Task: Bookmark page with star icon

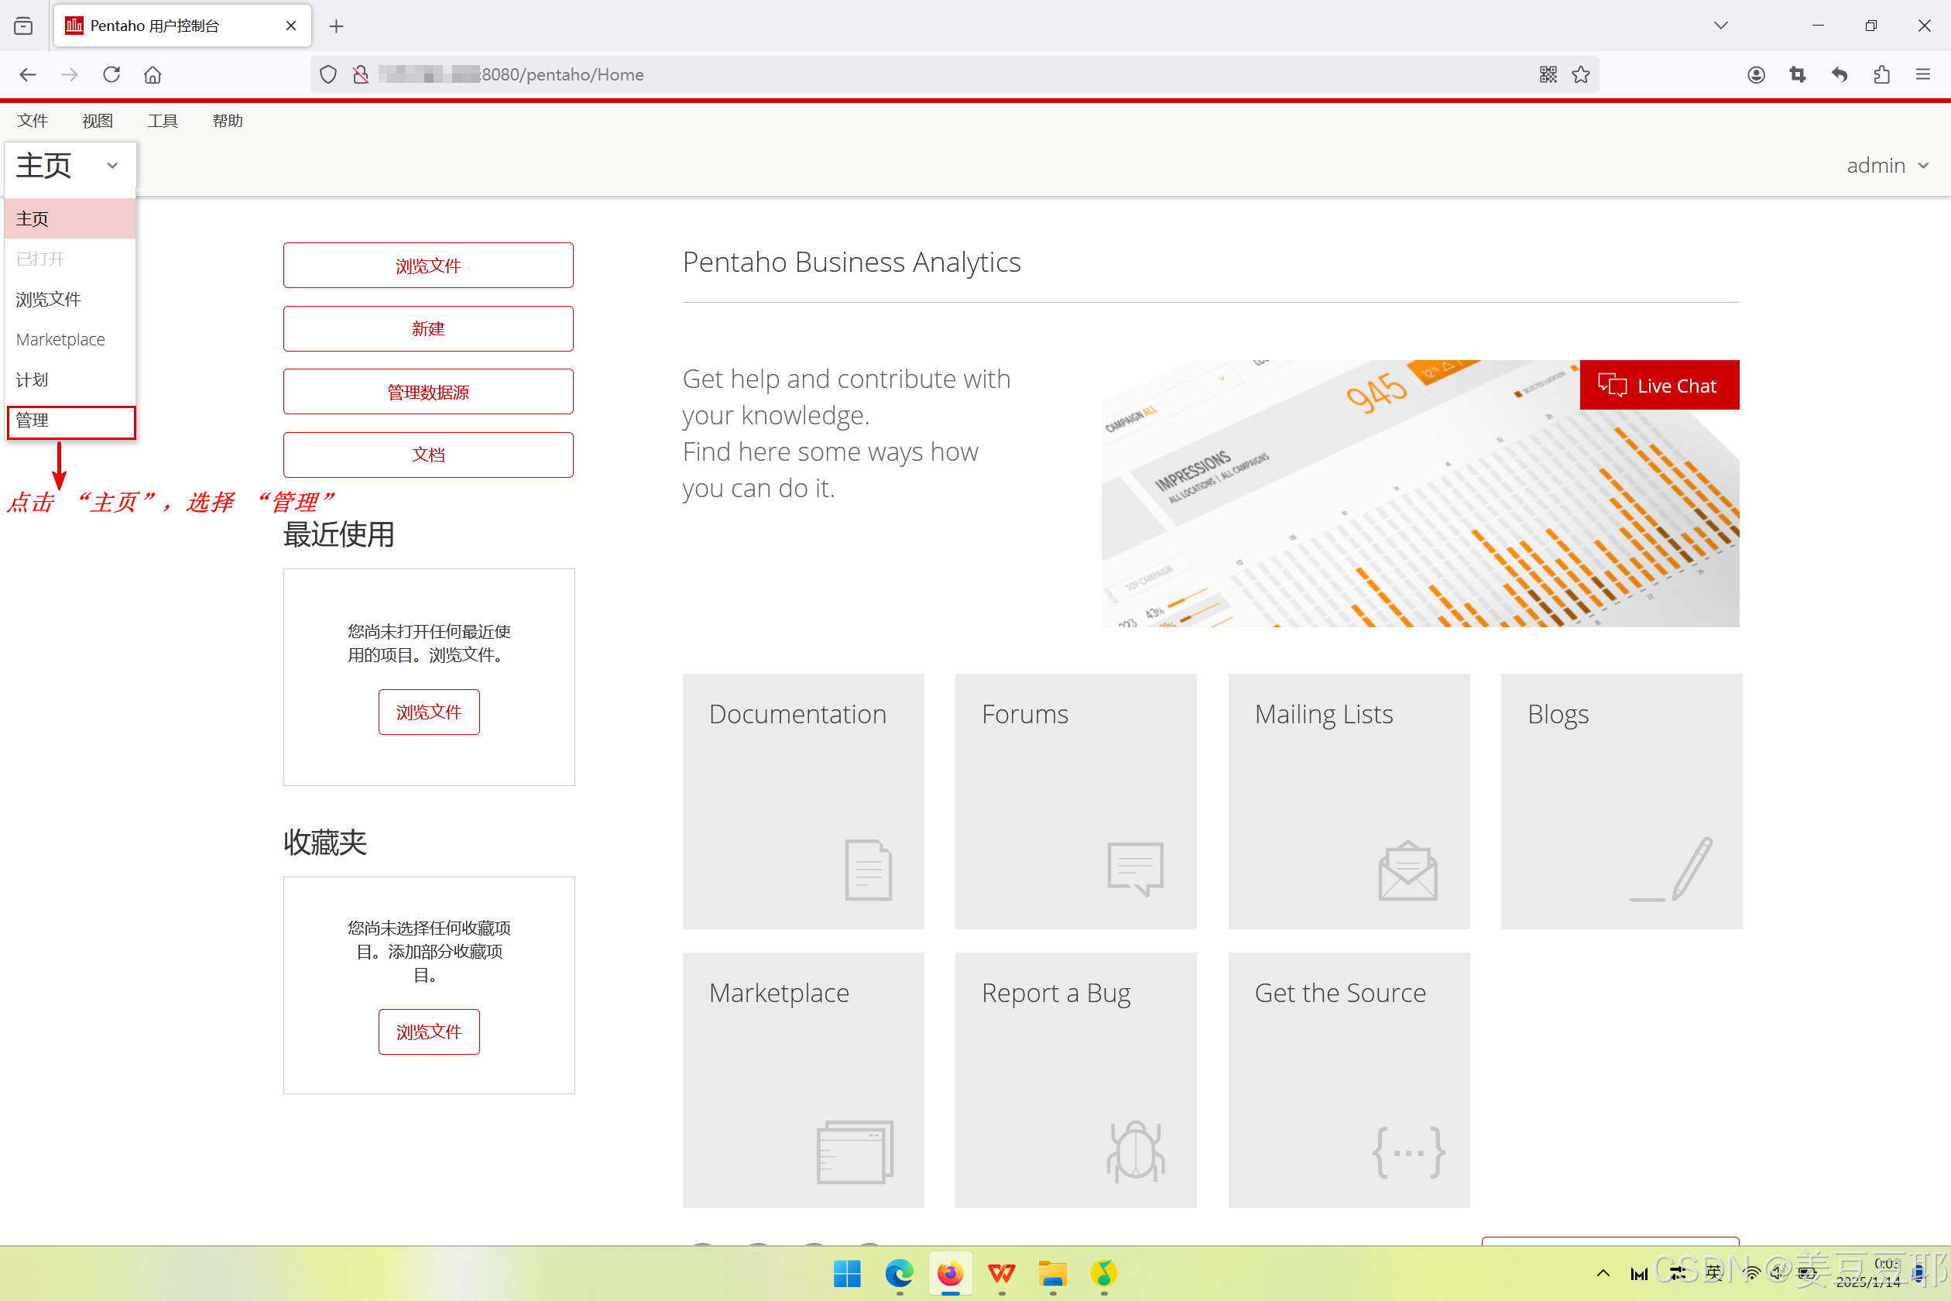Action: click(x=1581, y=74)
